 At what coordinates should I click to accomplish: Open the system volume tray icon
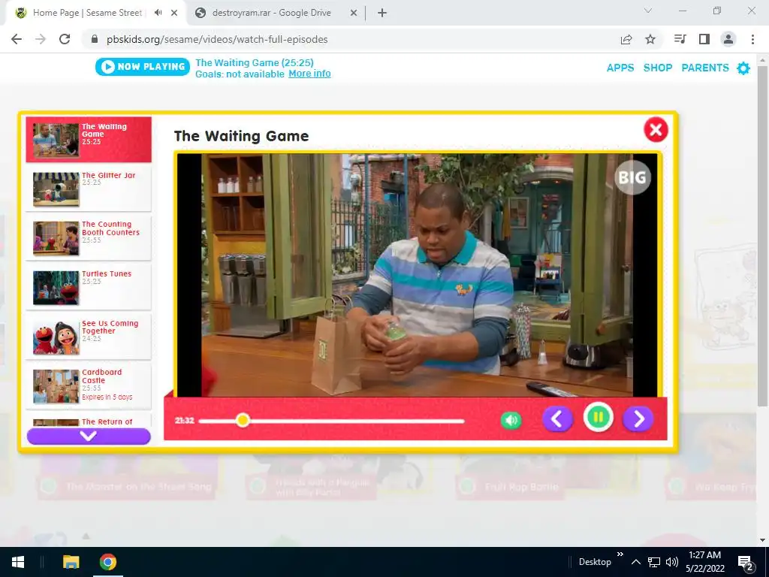(x=672, y=562)
